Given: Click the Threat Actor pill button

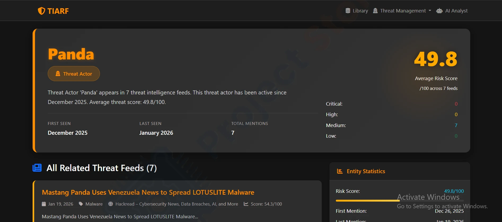Looking at the screenshot, I should 74,74.
